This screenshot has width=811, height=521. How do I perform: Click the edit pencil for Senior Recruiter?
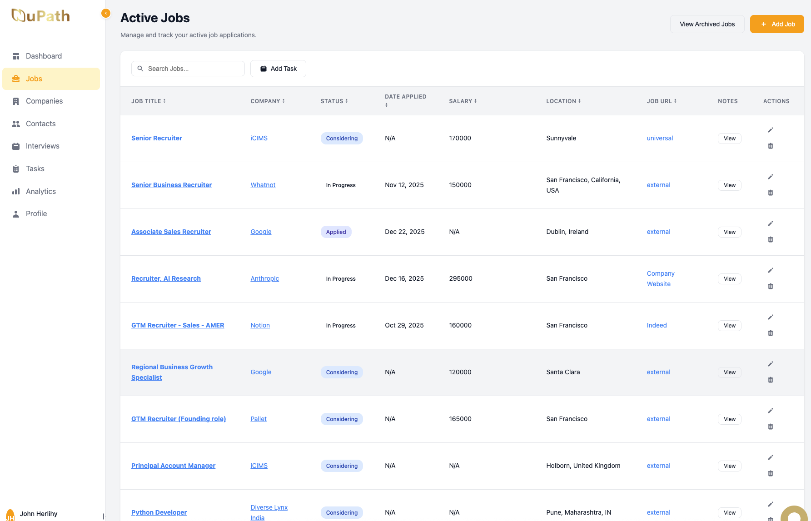(x=770, y=130)
